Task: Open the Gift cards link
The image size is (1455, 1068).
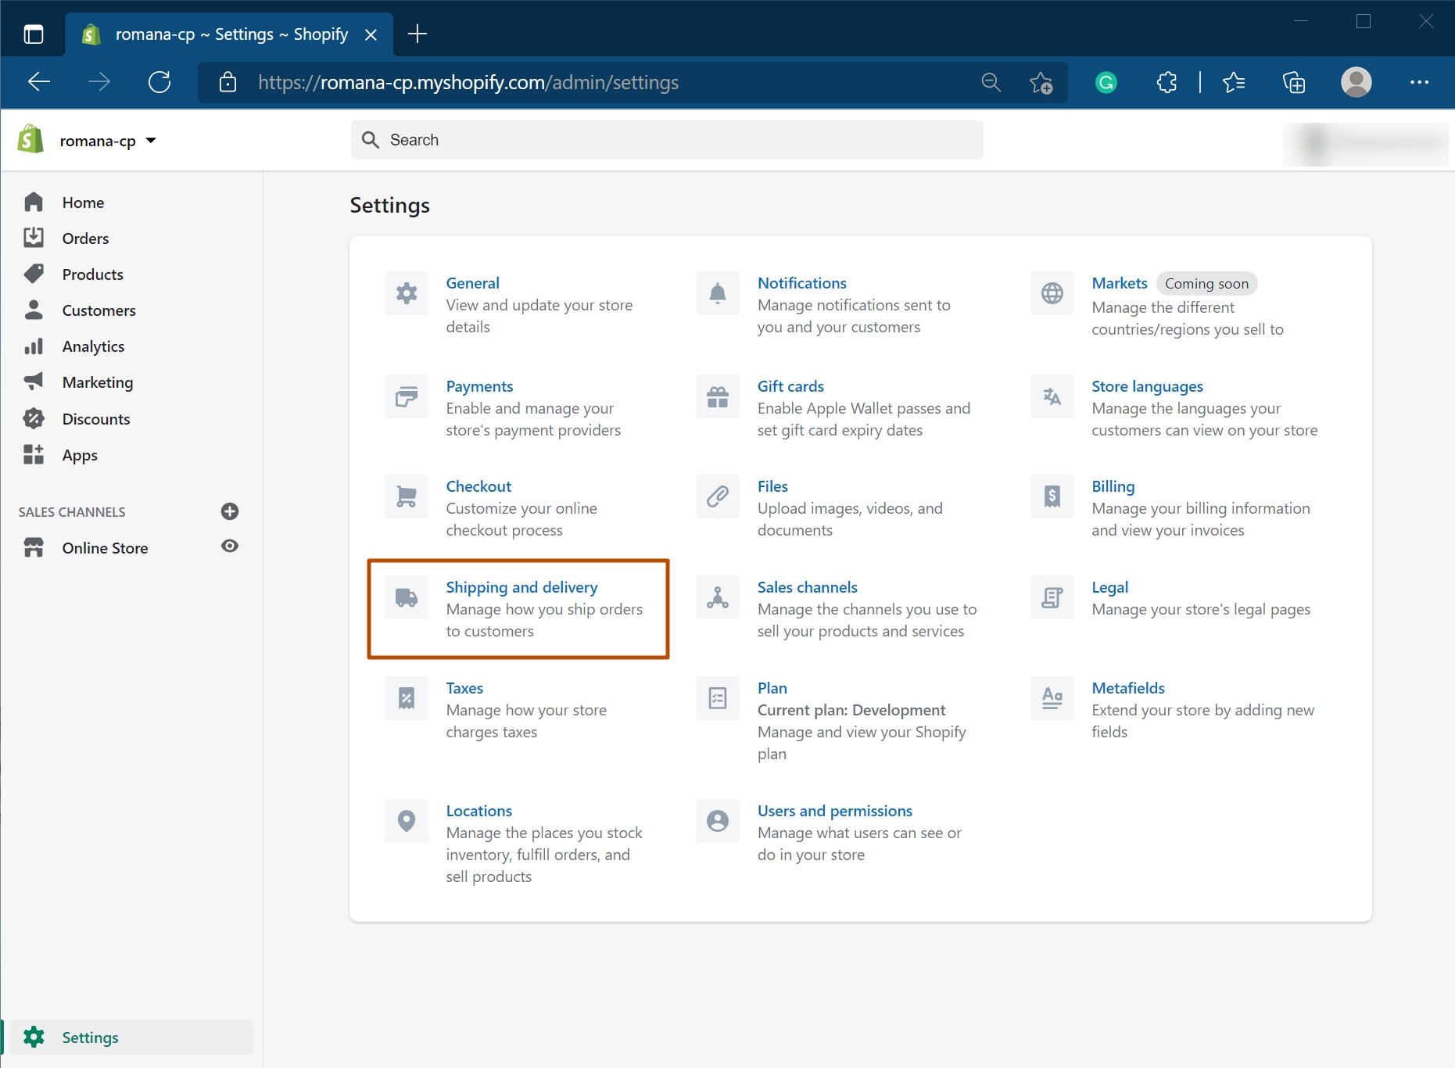Action: pos(790,386)
